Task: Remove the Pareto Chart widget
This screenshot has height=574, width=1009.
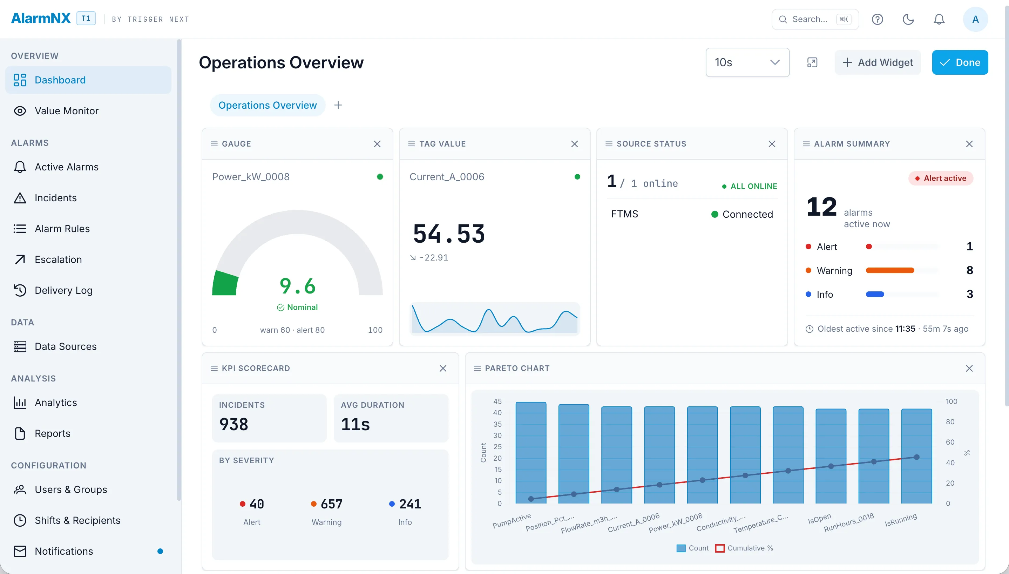Action: tap(970, 368)
